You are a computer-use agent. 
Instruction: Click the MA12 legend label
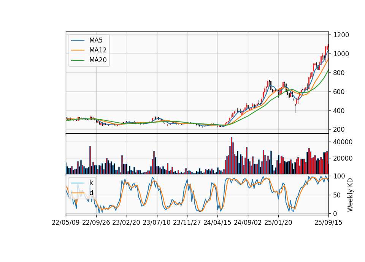(x=98, y=50)
